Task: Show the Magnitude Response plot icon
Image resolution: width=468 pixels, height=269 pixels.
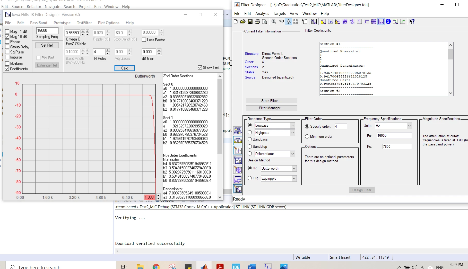Action: pos(323,21)
